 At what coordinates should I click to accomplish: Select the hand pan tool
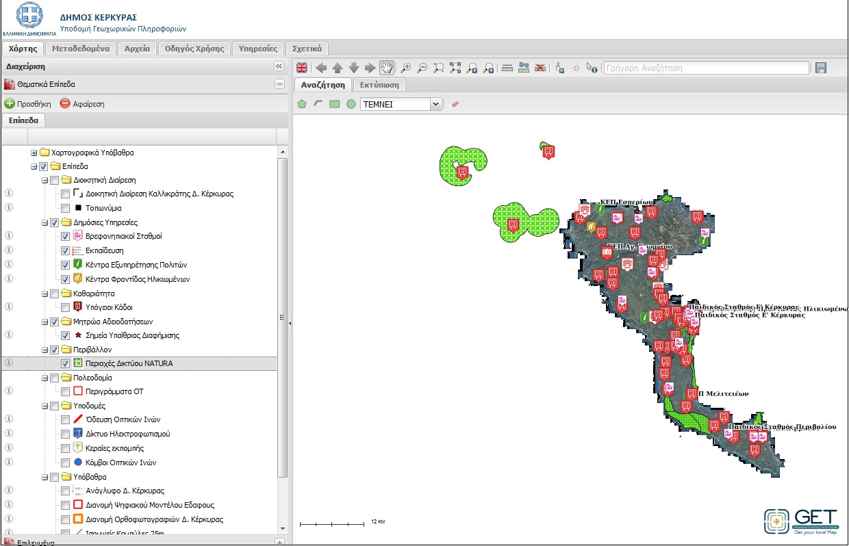pyautogui.click(x=388, y=68)
